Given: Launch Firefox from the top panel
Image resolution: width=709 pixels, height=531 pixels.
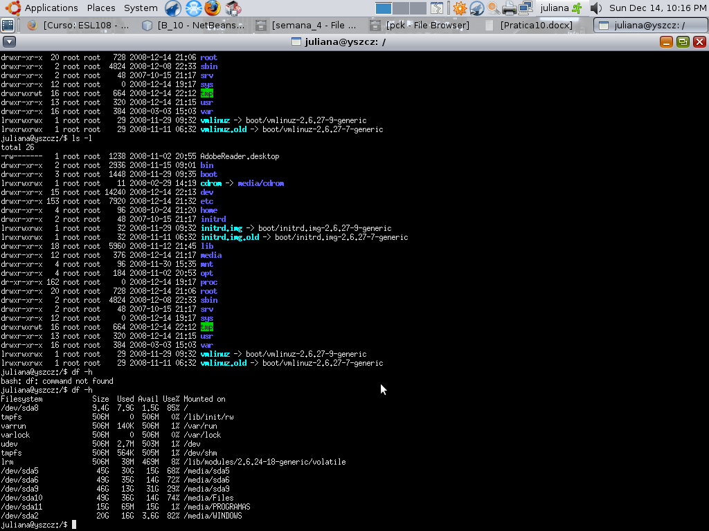Looking at the screenshot, I should pos(213,8).
